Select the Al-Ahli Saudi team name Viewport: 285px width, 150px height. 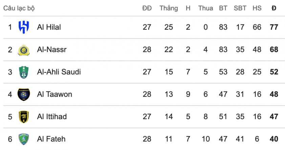point(59,72)
